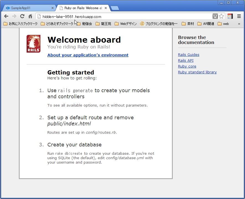245x199 pixels.
Task: Open the Rails Guides link
Action: point(189,55)
